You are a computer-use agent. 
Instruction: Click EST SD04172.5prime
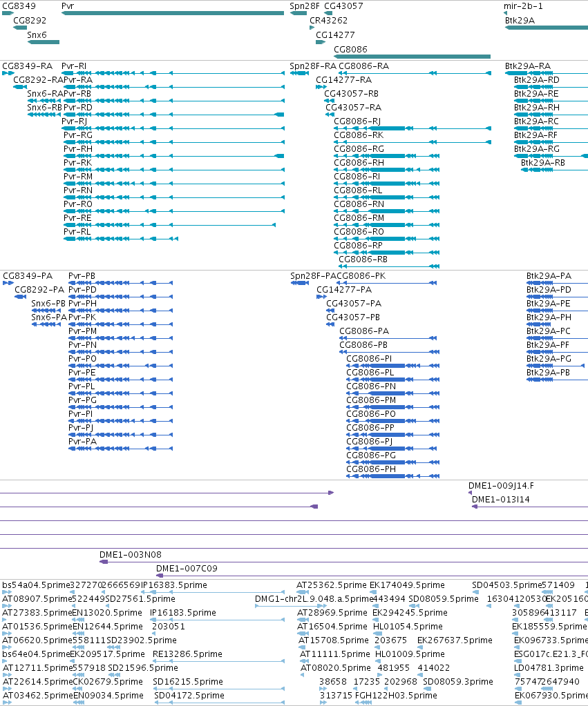189,696
